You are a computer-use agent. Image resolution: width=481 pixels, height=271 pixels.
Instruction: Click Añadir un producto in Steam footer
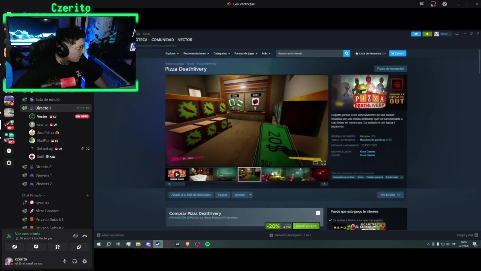pos(110,235)
